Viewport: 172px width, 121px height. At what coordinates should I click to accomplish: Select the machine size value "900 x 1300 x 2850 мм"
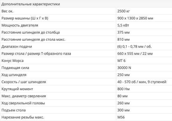click(x=135, y=18)
